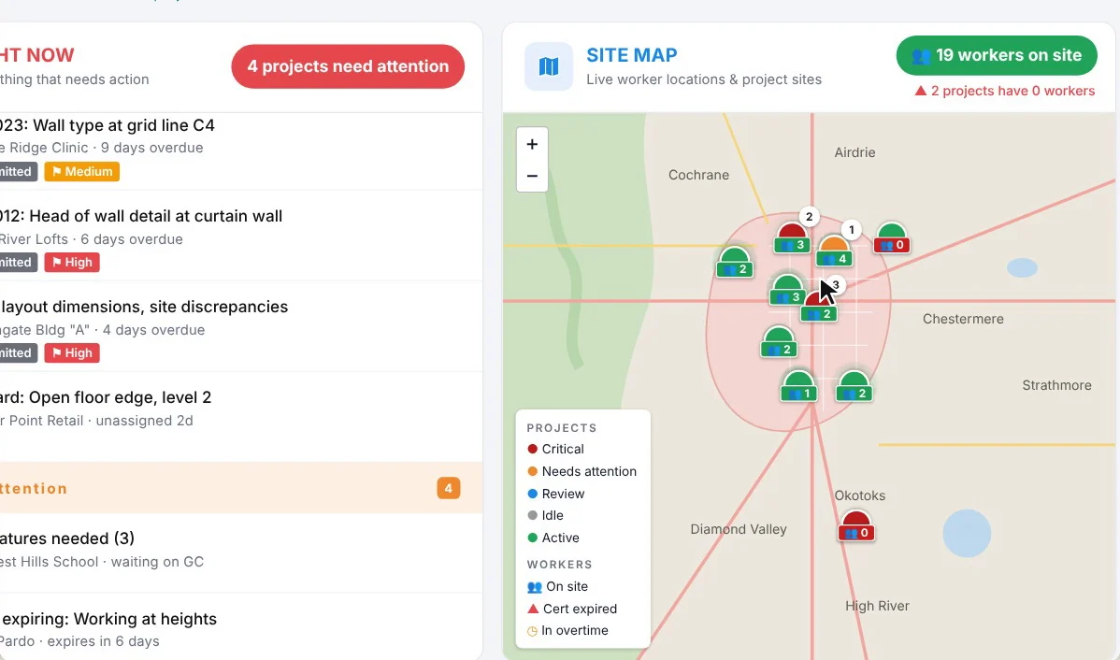This screenshot has width=1120, height=660.
Task: Select the green-domed marker with 0 workers
Action: [892, 237]
